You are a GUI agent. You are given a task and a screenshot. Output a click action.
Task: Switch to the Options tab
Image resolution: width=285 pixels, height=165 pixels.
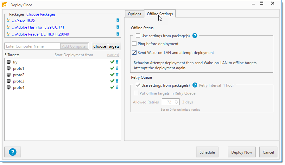coord(135,14)
